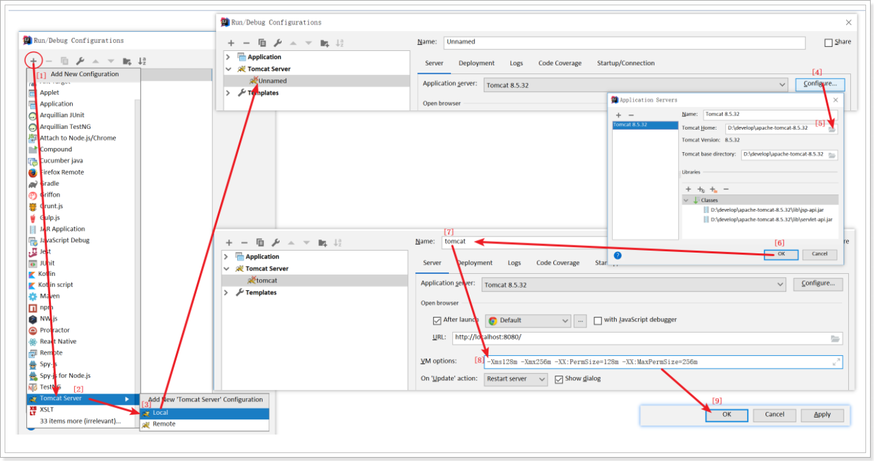Collapse Tomcat Server node containing tomcat
Screen dimensions: 874x461
point(226,269)
